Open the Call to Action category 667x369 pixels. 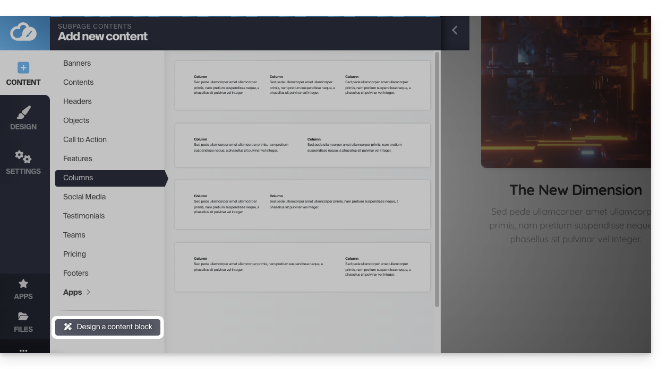[x=85, y=139]
